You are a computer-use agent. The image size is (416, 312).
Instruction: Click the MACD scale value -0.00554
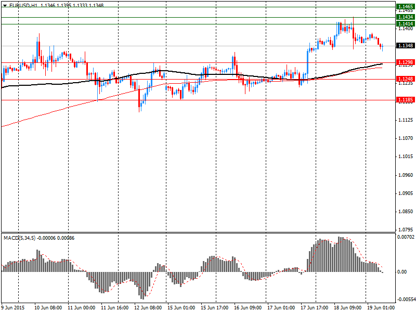[x=406, y=300]
